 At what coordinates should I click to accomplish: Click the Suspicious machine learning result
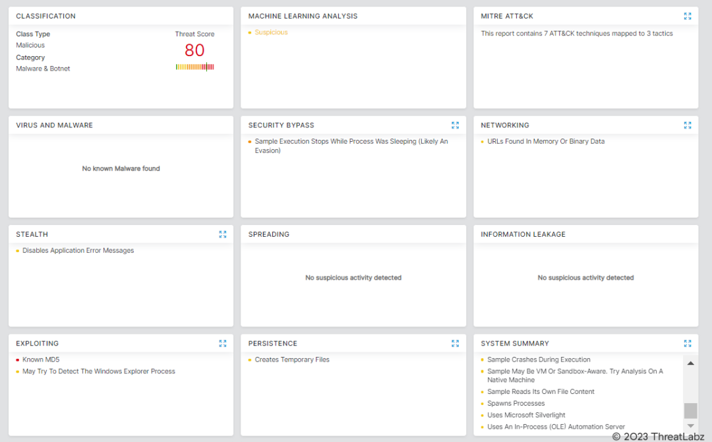[271, 32]
